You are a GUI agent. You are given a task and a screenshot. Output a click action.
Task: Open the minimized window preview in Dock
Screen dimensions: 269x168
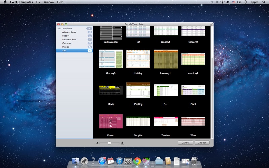(186, 161)
